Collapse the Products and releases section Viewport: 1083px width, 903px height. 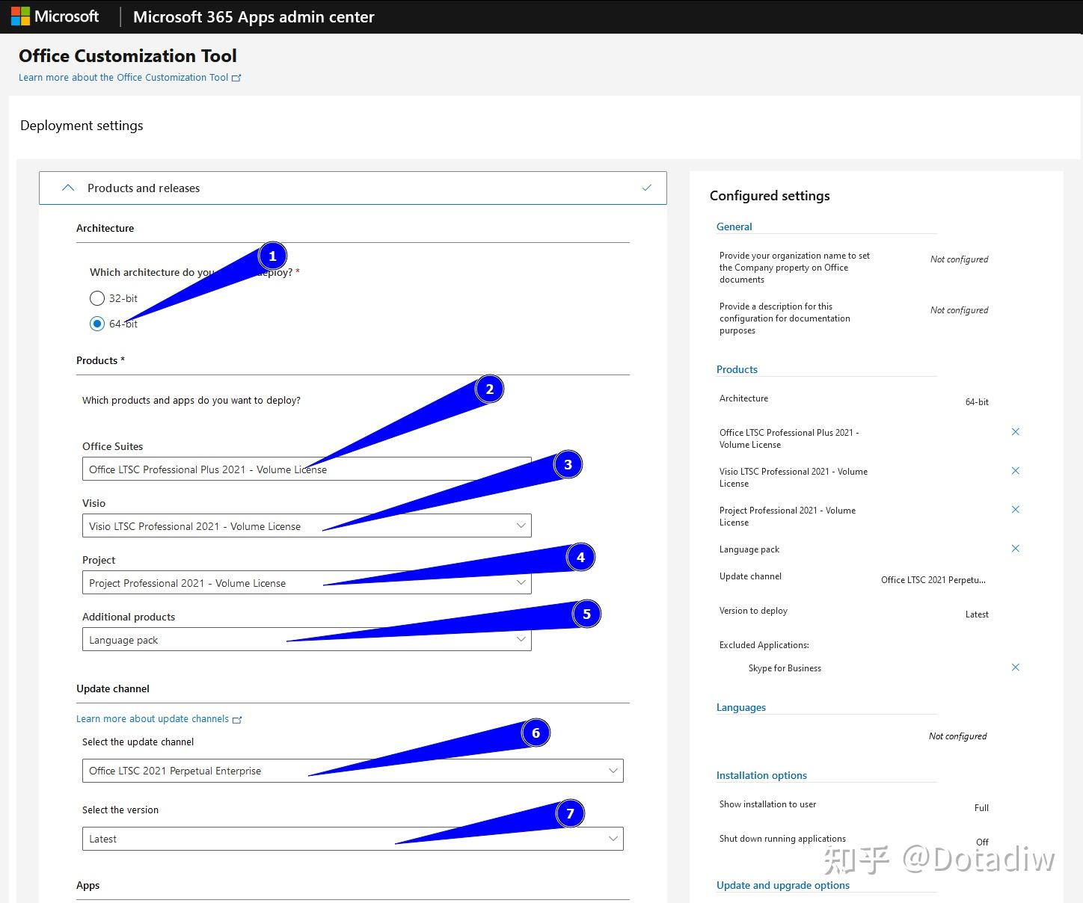(x=68, y=188)
